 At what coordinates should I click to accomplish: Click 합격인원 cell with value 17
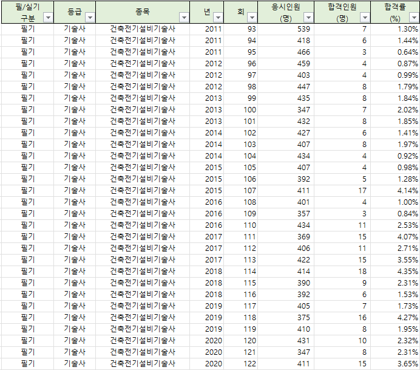(342, 190)
